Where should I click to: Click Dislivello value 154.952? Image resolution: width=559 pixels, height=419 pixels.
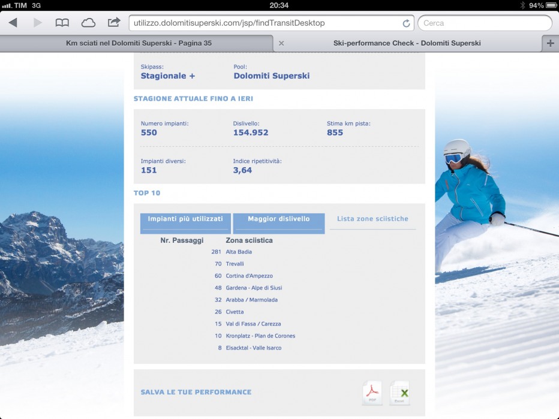[x=251, y=132]
